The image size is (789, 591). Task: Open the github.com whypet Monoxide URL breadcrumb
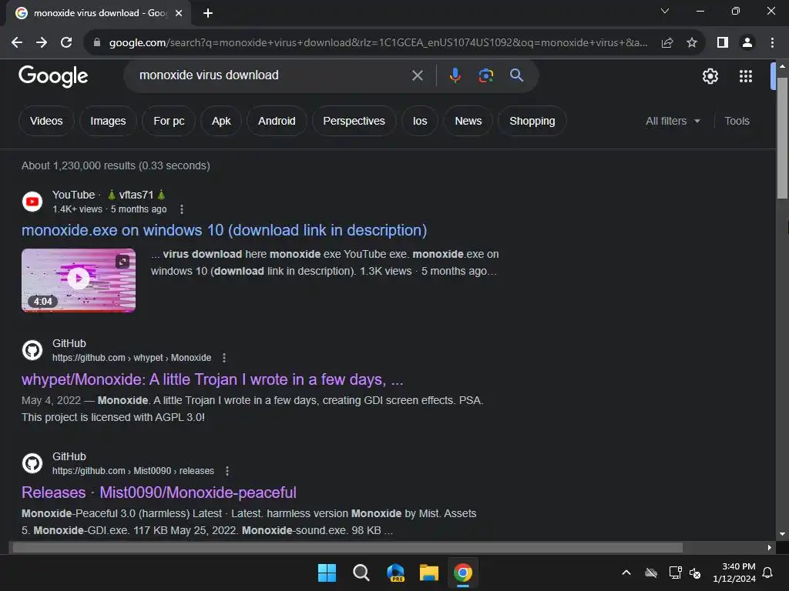132,358
